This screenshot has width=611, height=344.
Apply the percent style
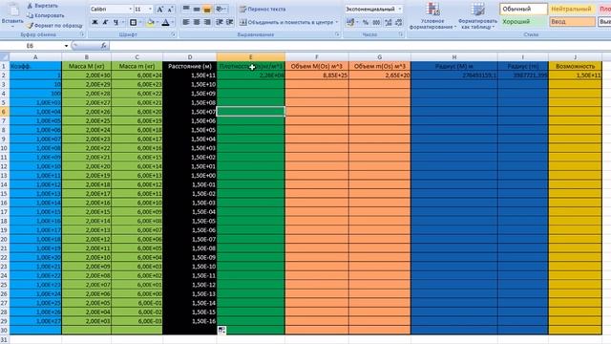pos(366,23)
